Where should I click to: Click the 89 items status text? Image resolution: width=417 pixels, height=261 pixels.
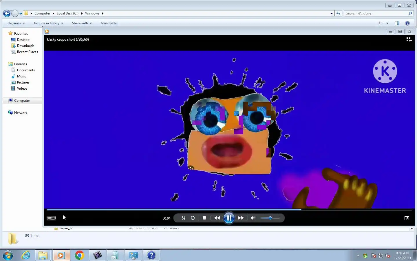32,236
